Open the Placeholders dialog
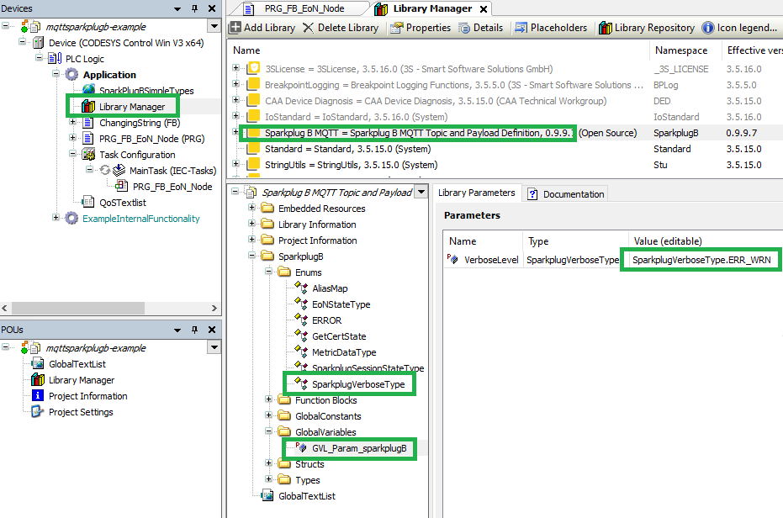 [x=521, y=28]
